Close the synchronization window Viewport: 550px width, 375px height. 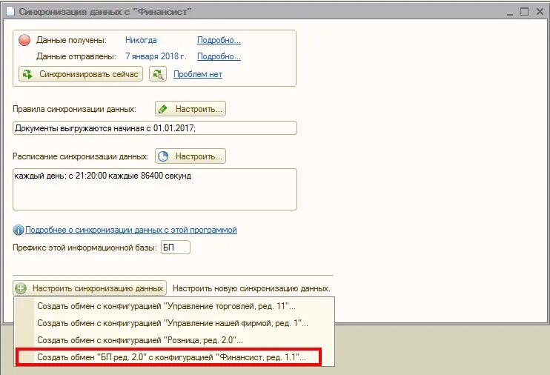(540, 12)
